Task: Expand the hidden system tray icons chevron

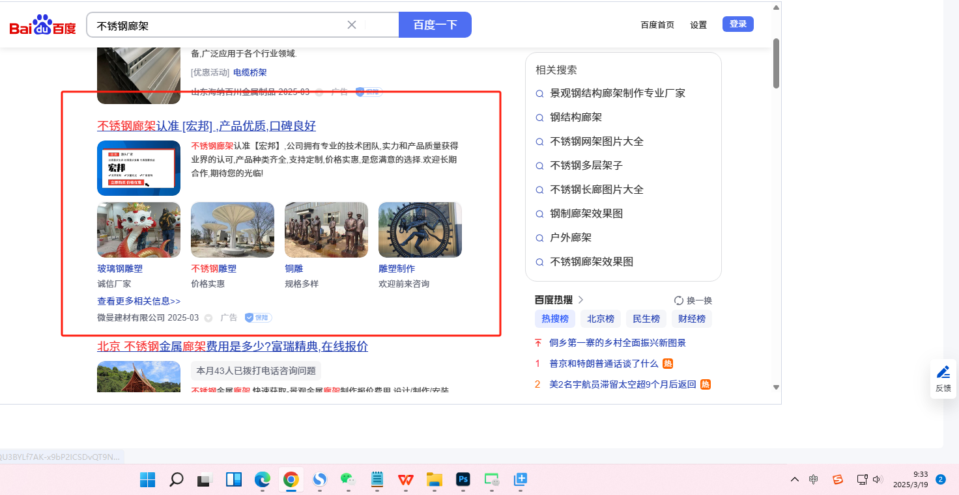Action: [794, 480]
